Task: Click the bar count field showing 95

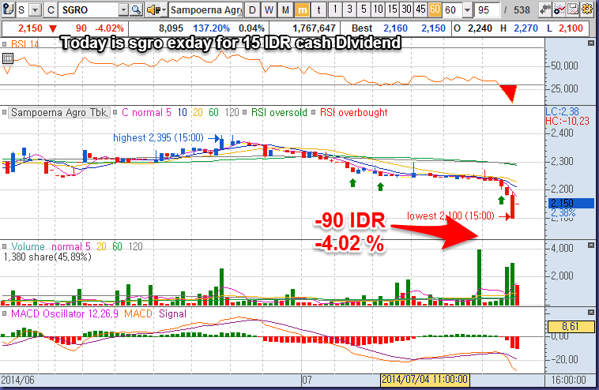Action: 487,10
